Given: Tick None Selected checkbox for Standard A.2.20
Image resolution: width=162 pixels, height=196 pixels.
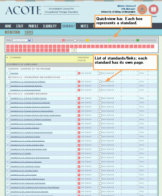Looking at the screenshot, I should click(x=100, y=167).
